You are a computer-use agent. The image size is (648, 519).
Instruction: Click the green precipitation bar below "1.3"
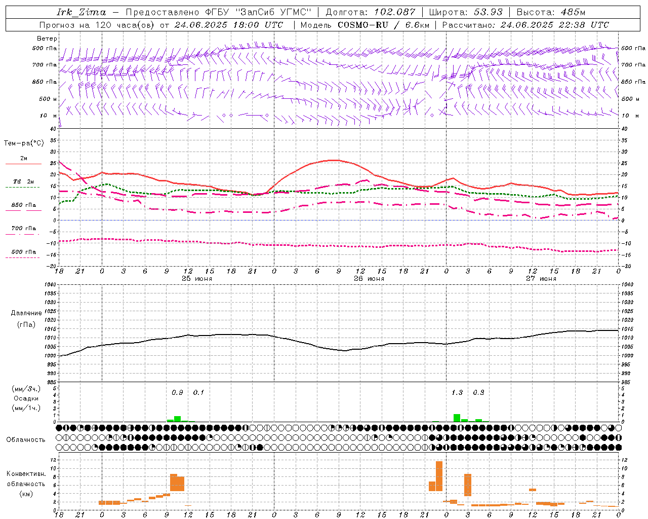click(457, 418)
